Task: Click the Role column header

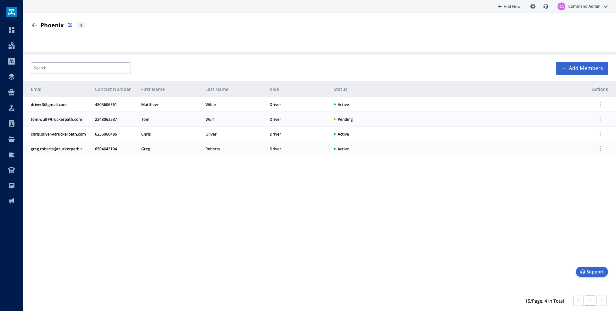Action: [274, 89]
